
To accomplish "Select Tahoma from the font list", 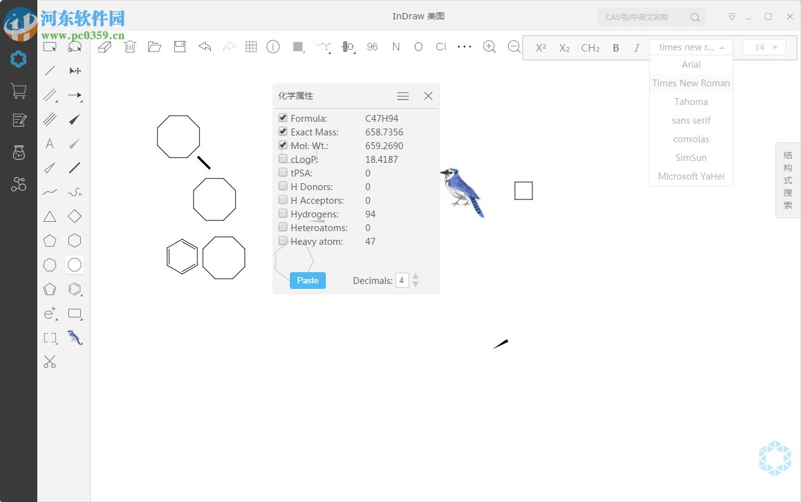I will pos(691,101).
